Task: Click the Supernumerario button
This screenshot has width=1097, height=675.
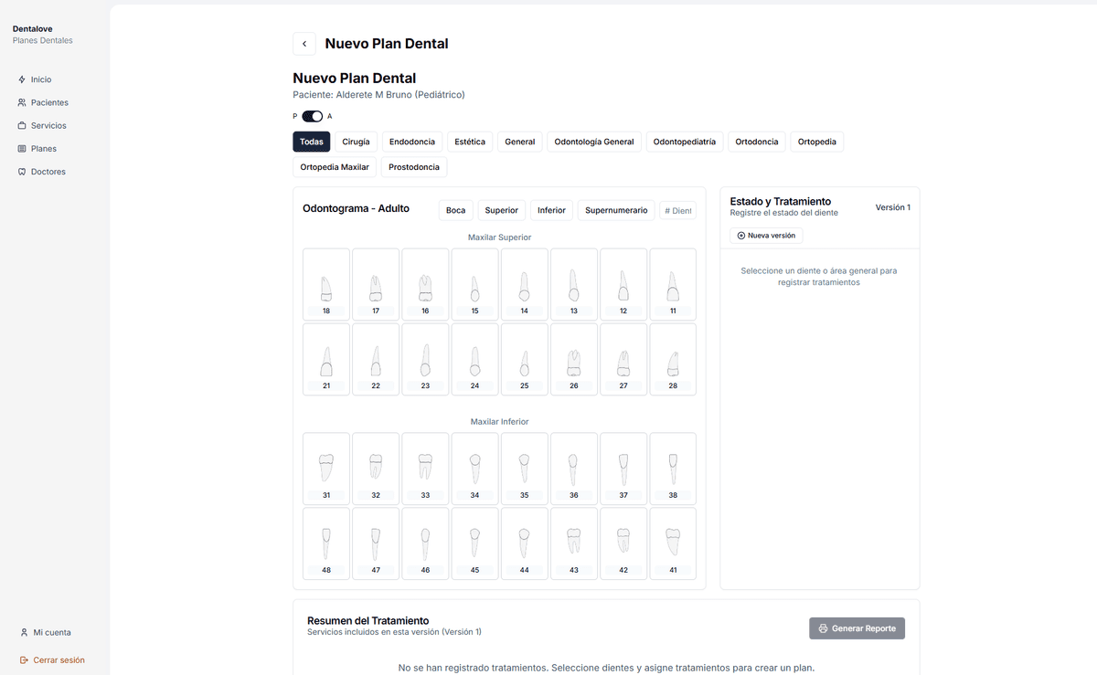Action: (616, 210)
